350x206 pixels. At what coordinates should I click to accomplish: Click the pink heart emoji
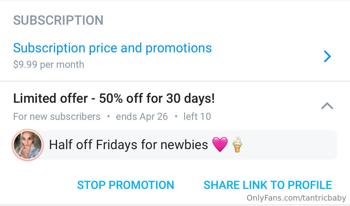(220, 145)
